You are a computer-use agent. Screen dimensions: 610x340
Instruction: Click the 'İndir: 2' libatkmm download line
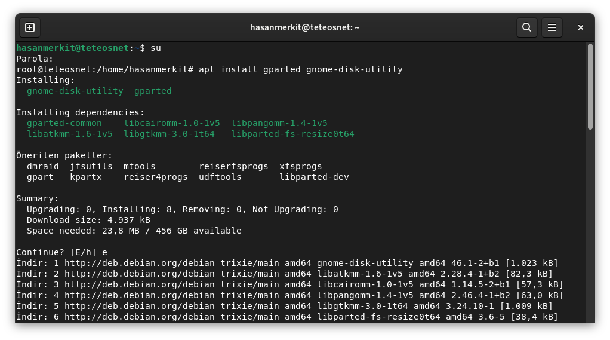[x=284, y=274]
